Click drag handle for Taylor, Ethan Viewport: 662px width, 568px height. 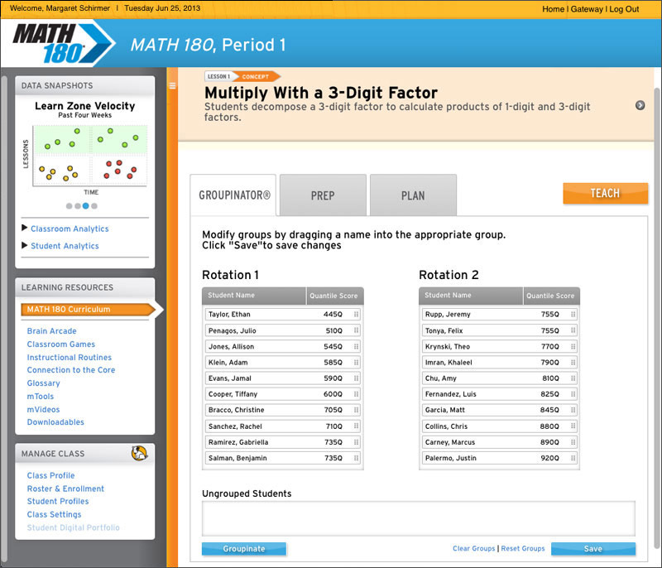point(357,314)
